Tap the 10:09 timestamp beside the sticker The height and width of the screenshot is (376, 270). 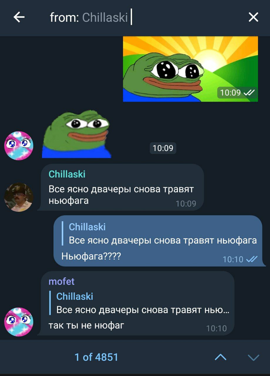(x=163, y=148)
